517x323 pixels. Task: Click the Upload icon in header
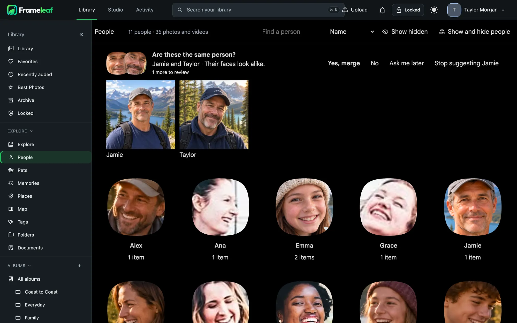click(x=345, y=10)
